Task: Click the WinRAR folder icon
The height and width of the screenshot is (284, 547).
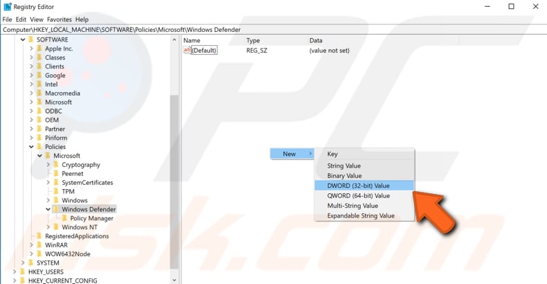Action: (39, 245)
